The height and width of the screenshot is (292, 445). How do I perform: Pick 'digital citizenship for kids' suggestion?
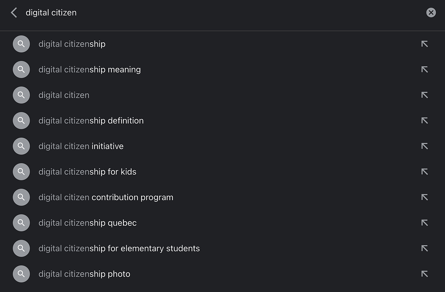pyautogui.click(x=88, y=172)
